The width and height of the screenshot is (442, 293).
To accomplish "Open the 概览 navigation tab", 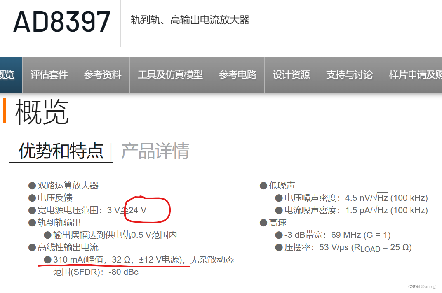I will point(11,74).
